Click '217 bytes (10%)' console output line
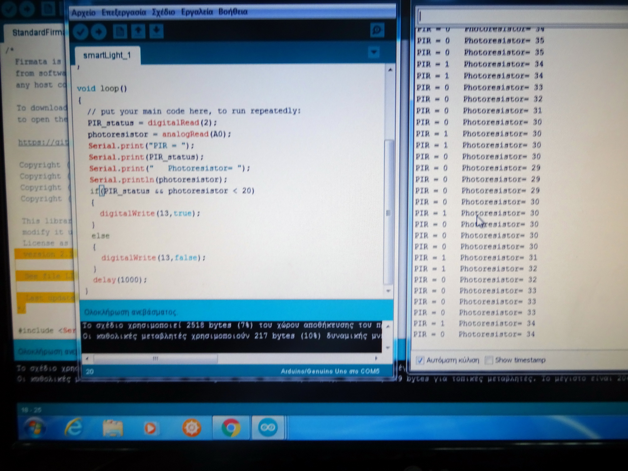 pos(232,336)
